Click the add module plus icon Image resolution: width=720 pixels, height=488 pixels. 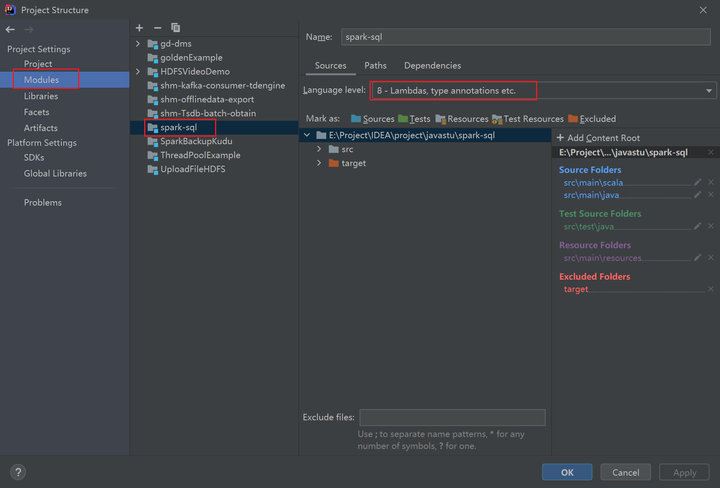(139, 28)
